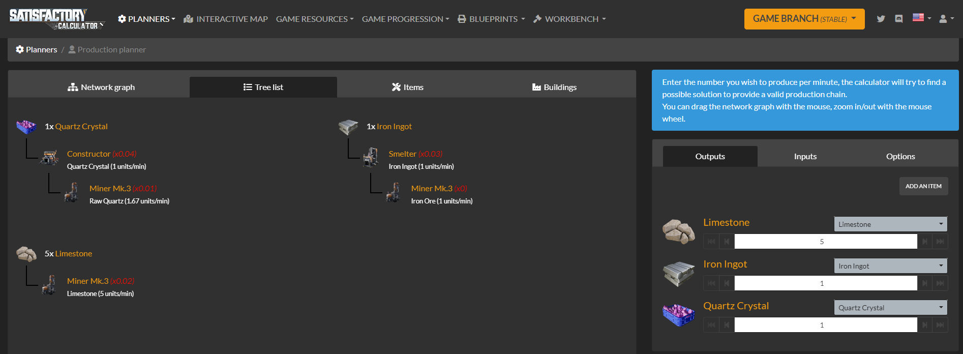The width and height of the screenshot is (963, 354).
Task: Click Miner icon beside Iron Ore
Action: click(x=394, y=192)
